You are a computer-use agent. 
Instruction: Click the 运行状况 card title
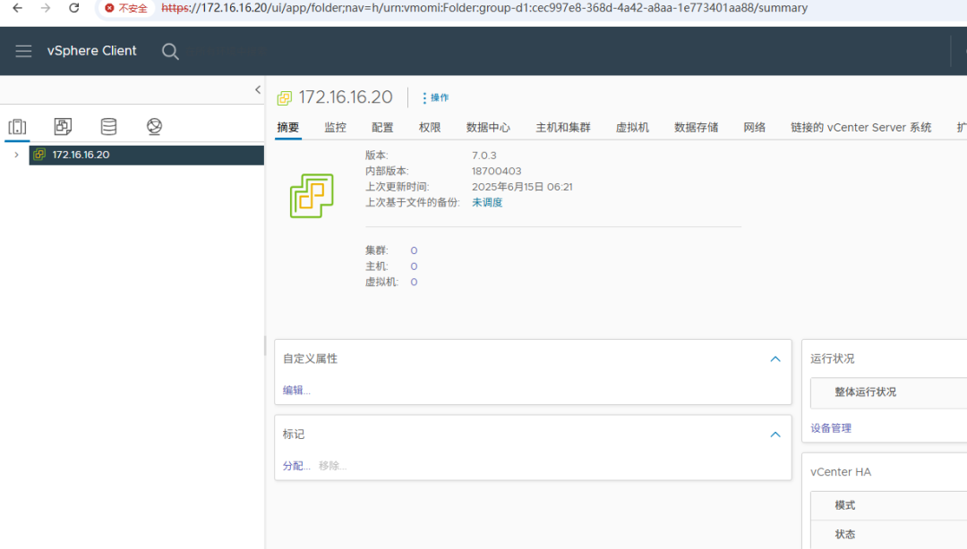833,359
